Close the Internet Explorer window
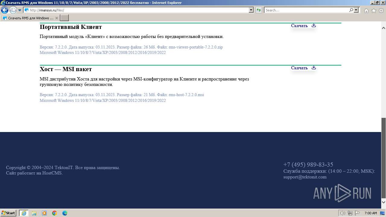The width and height of the screenshot is (386, 217). point(383,3)
